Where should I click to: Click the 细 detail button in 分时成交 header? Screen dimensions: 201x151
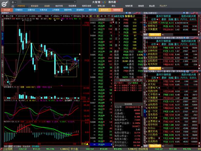(112, 19)
